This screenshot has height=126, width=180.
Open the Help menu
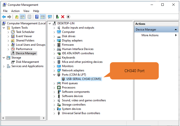[36, 11]
